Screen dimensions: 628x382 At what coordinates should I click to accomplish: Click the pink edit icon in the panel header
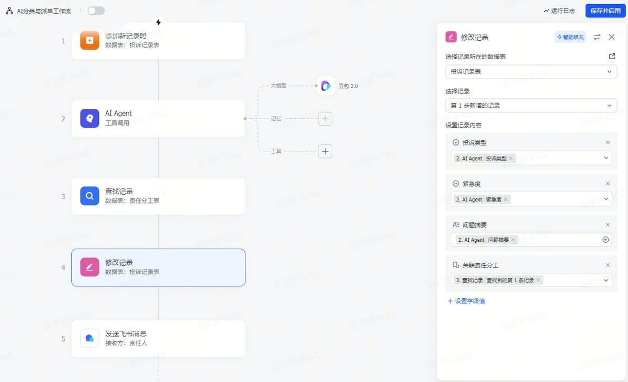pyautogui.click(x=451, y=37)
